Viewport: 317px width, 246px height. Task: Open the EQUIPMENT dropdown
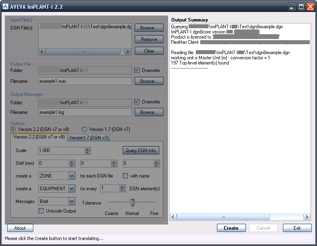click(72, 189)
